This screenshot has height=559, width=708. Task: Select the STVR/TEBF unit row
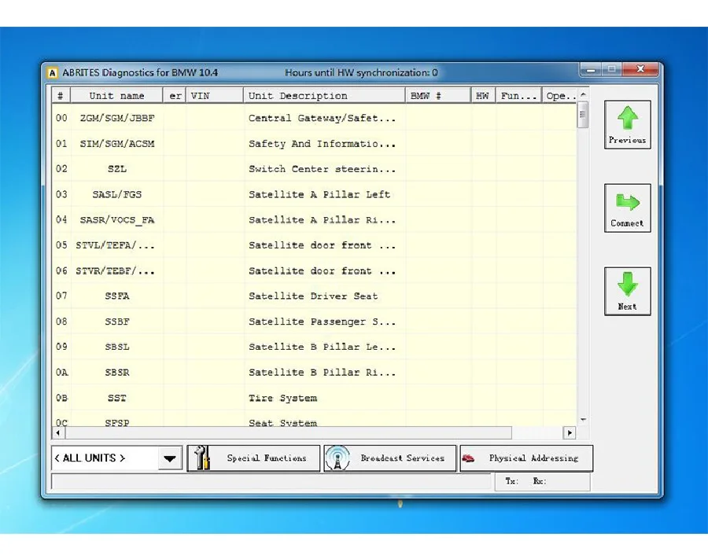pyautogui.click(x=314, y=270)
